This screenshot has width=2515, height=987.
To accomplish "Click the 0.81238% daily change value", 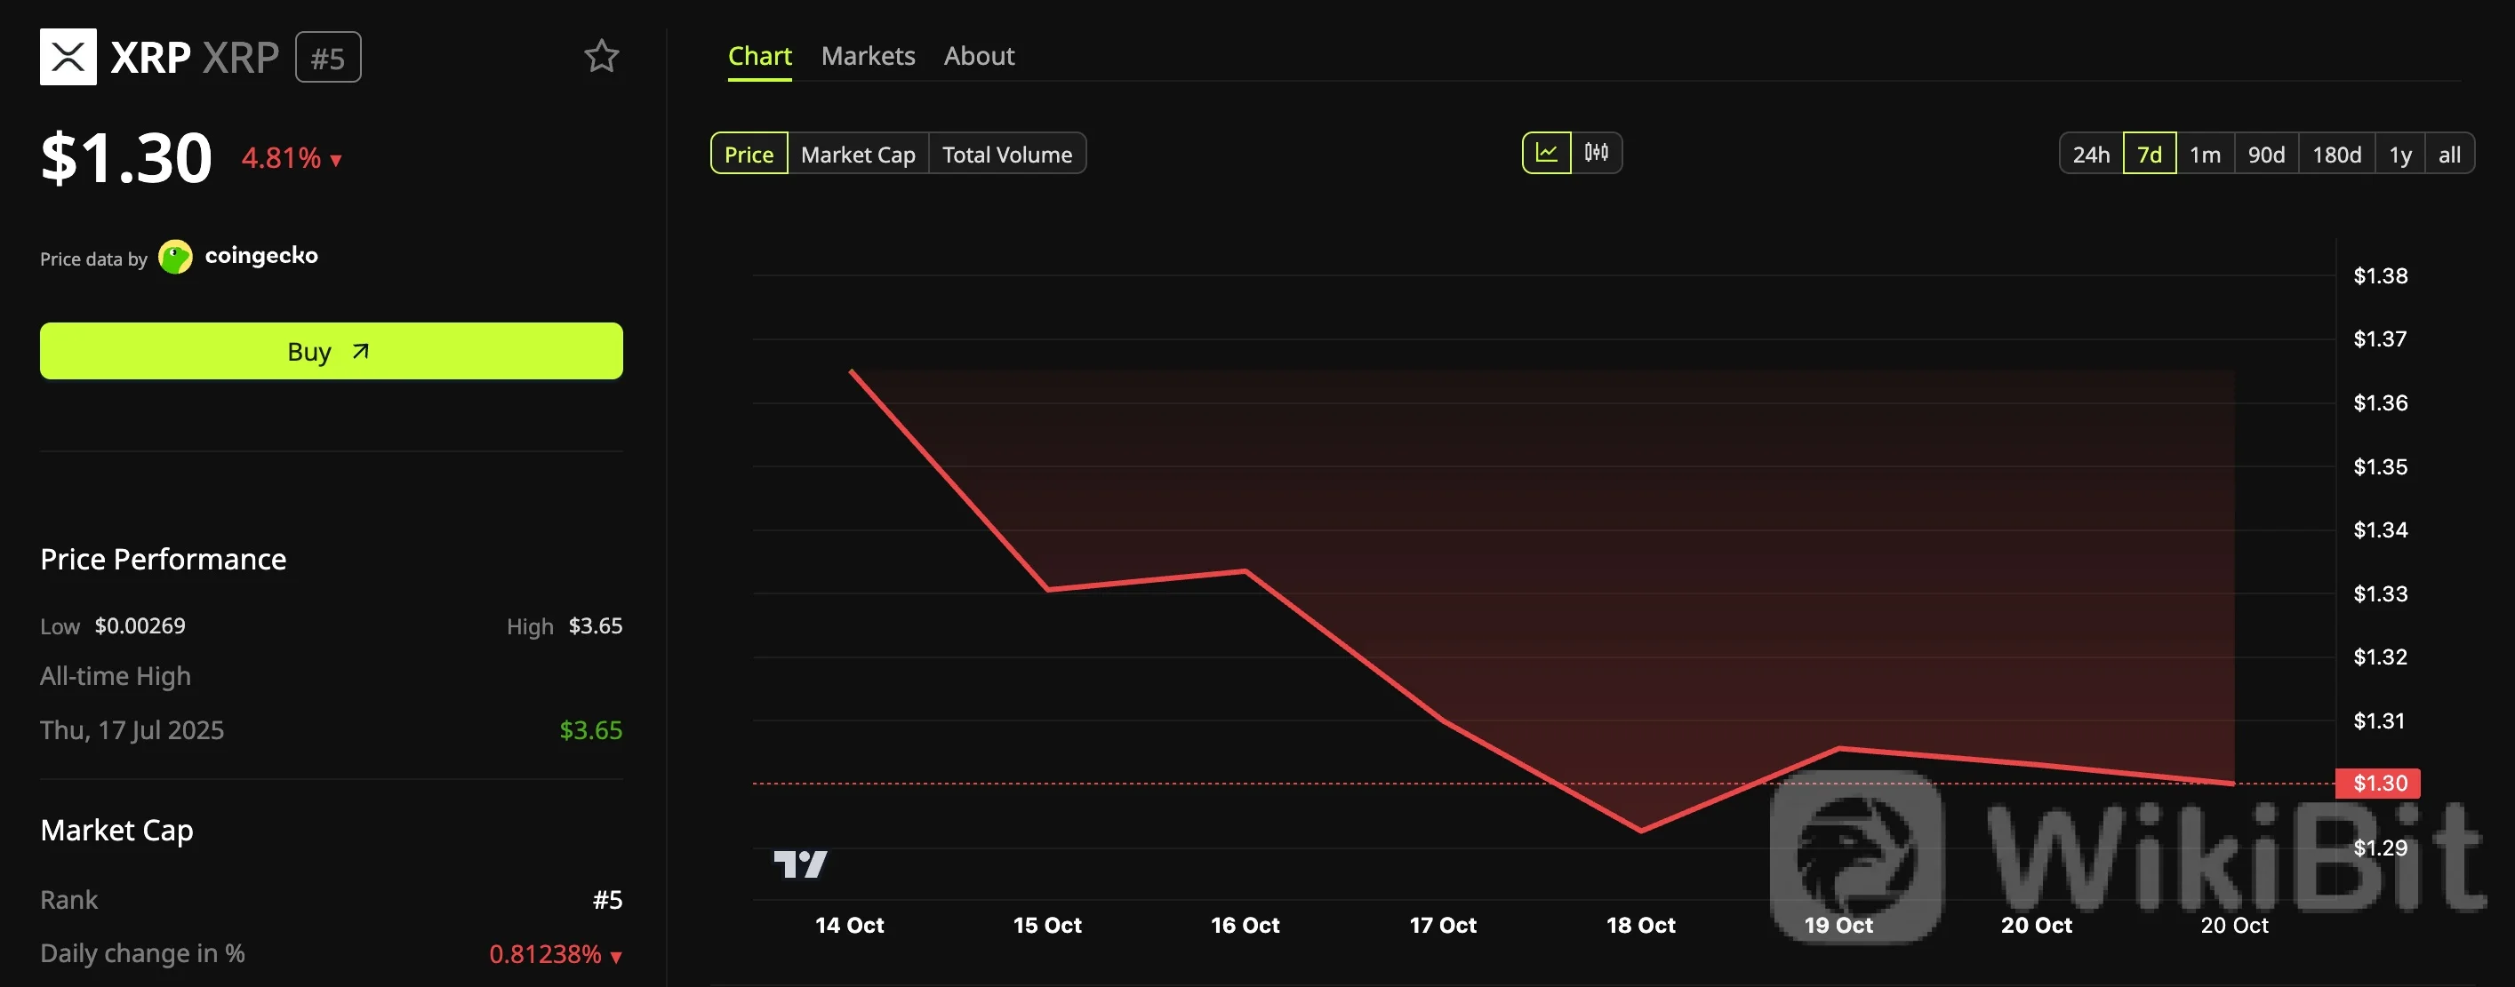I will coord(556,955).
